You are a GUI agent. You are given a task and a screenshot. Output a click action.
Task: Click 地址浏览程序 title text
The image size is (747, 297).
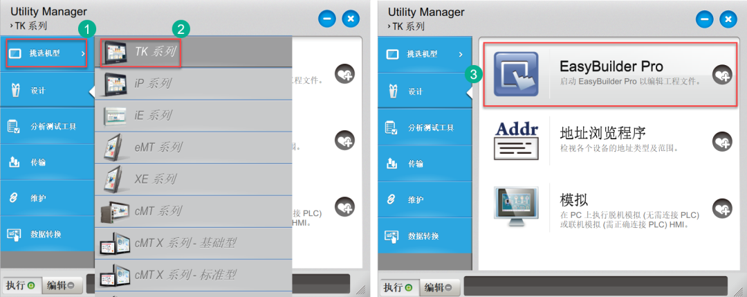(x=602, y=133)
